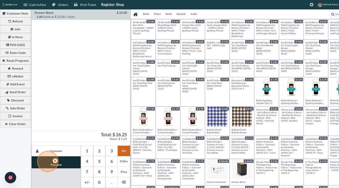Add Ducale Fabrics Halcyon 12HN-3 product
Screen dimensions: 339x188
(266, 172)
